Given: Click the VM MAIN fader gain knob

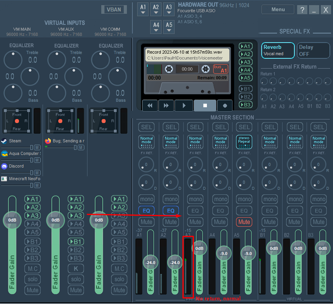Looking at the screenshot, I should [12, 220].
